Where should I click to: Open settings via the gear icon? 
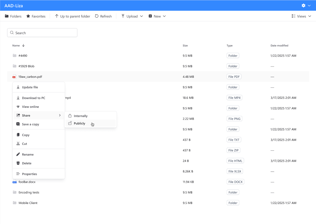coord(303,5)
